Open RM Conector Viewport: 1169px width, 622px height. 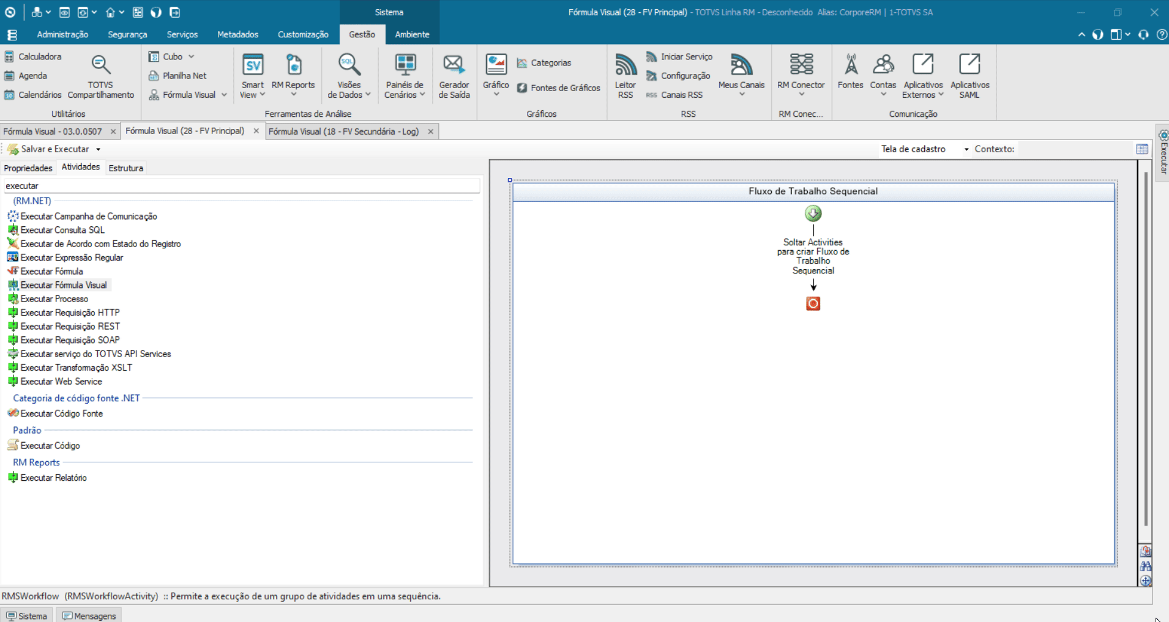(801, 76)
